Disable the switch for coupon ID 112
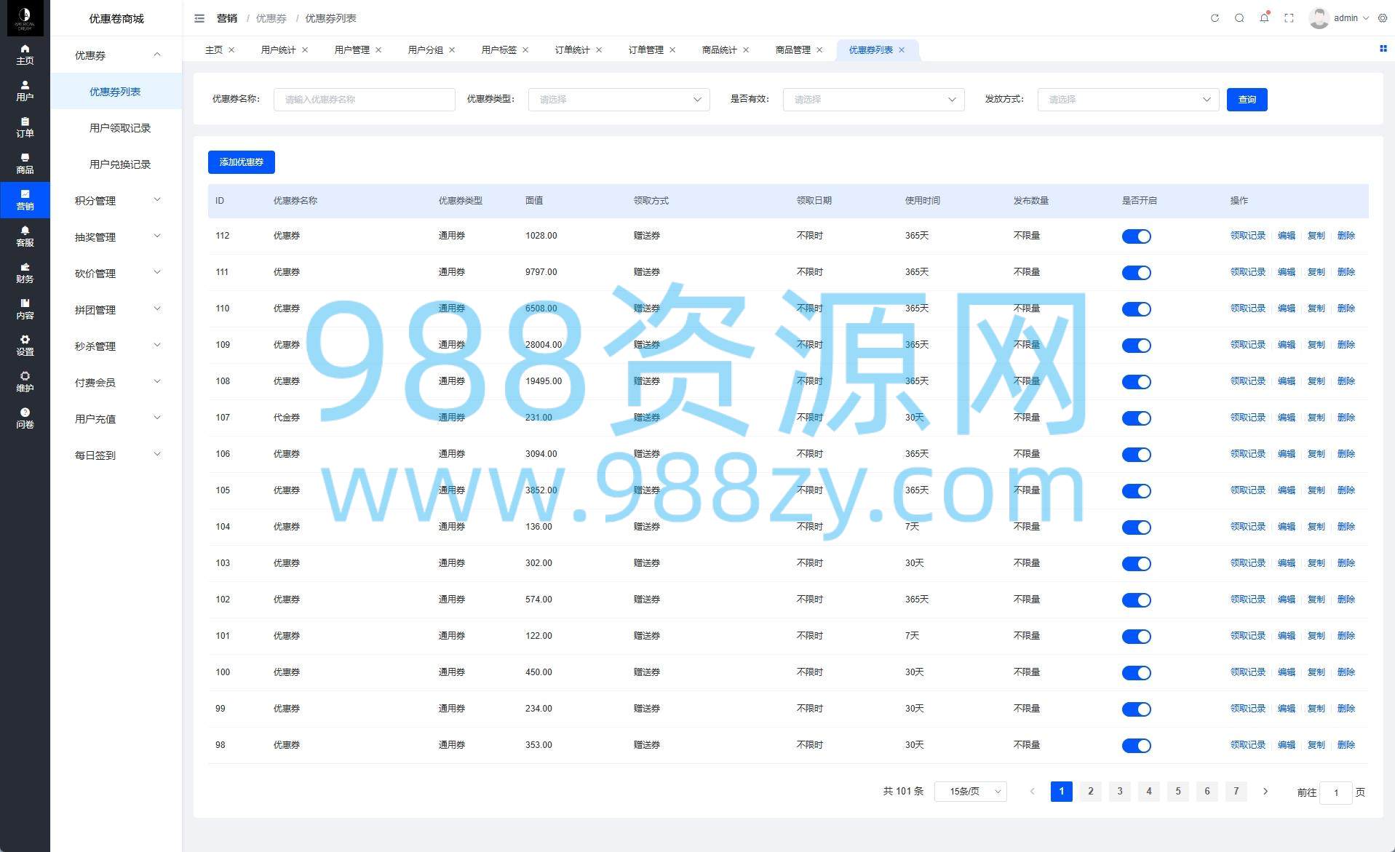This screenshot has height=852, width=1395. (x=1136, y=236)
